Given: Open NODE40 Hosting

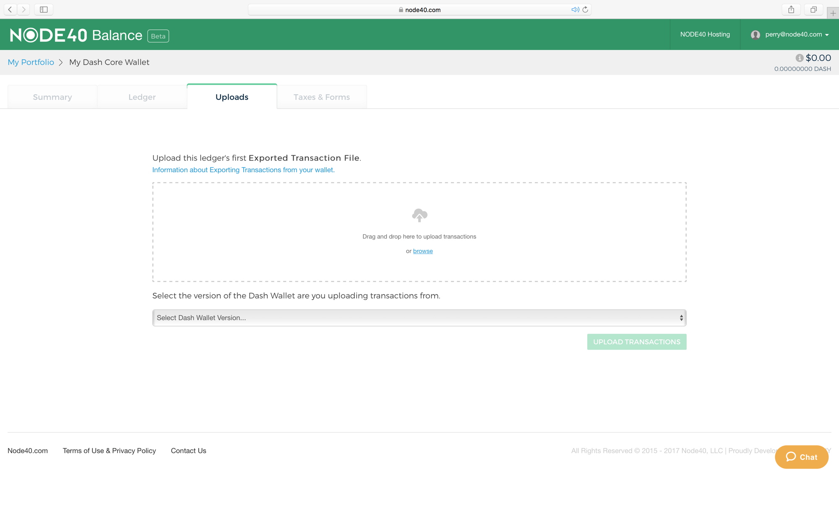Looking at the screenshot, I should 705,34.
